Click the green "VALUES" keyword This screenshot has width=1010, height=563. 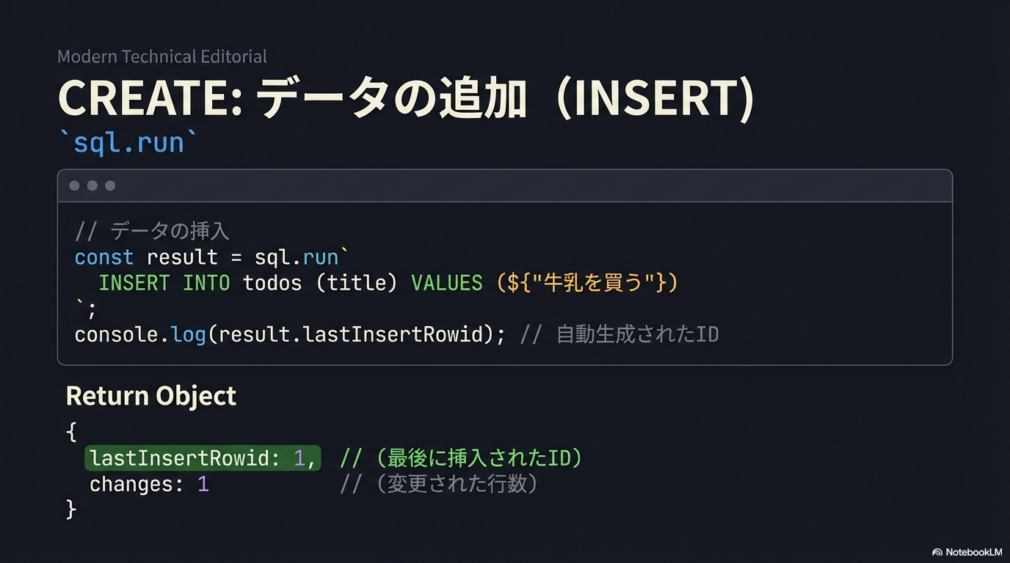click(447, 283)
